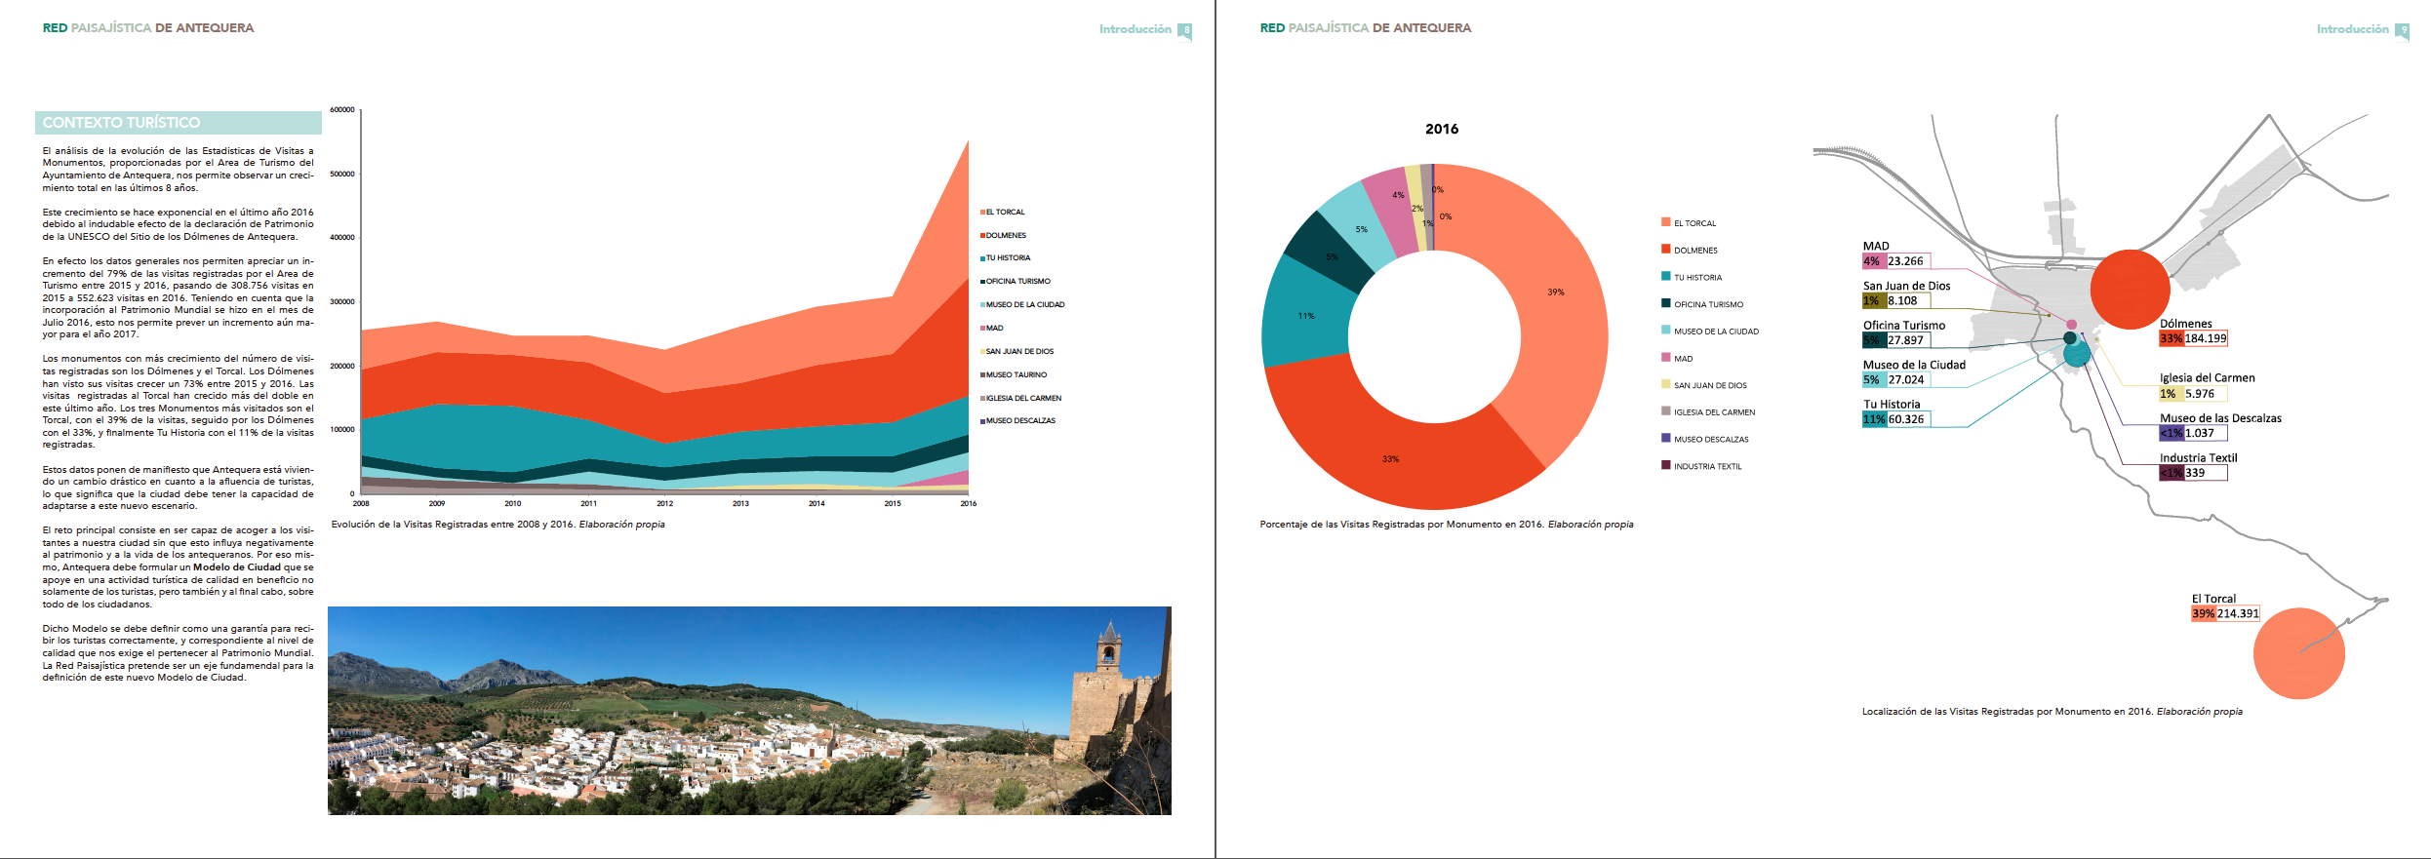Click the page 8 marker icon in left header
Screen dimensions: 2431x859
1185,30
